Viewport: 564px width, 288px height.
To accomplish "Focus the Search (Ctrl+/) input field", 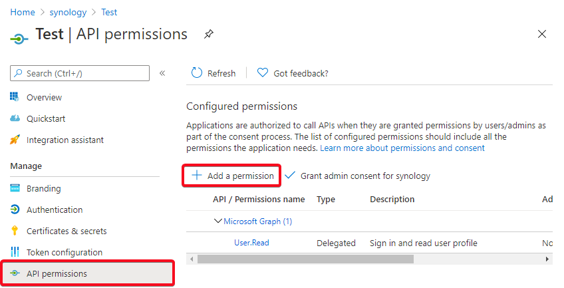I will (x=80, y=73).
